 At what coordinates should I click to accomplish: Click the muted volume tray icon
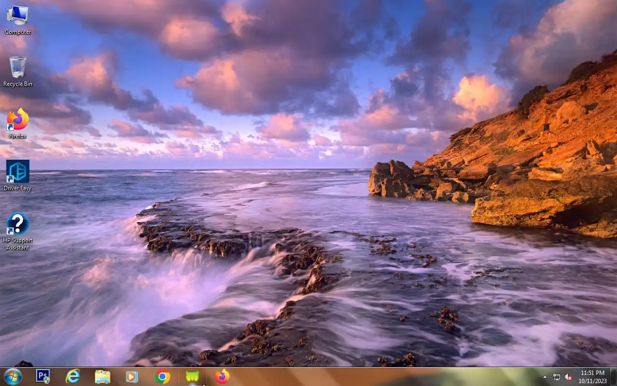568,377
